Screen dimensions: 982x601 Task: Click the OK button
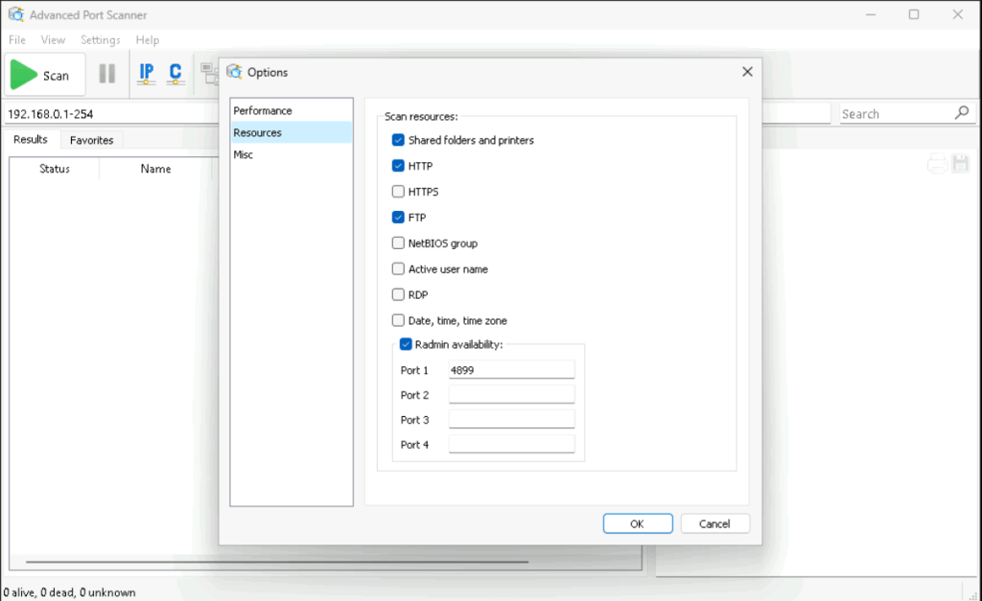[637, 523]
